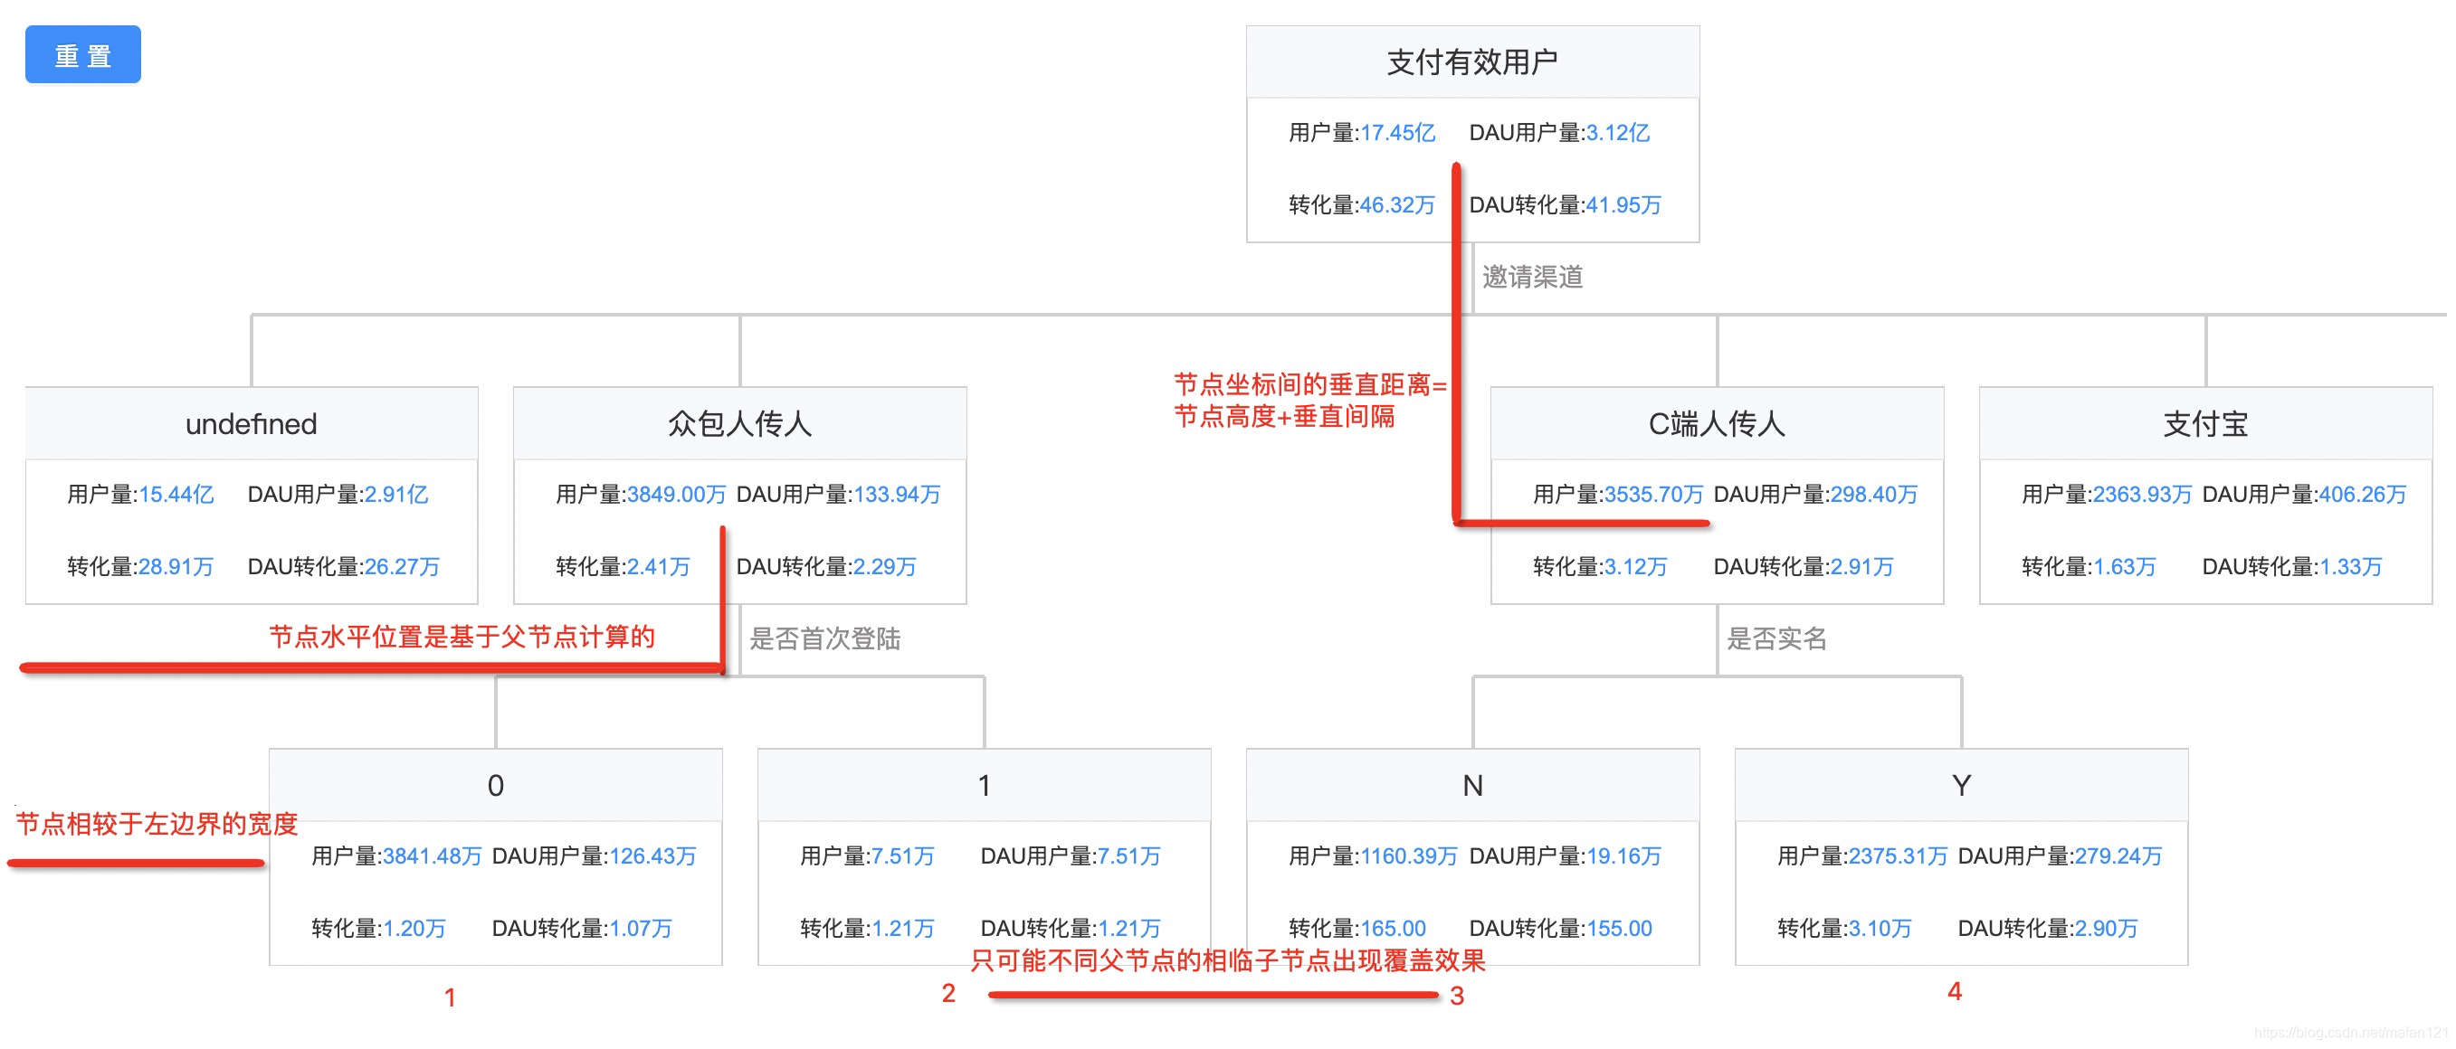
Task: Click 众包人传人 用户量 value 3849.00万
Action: (677, 495)
